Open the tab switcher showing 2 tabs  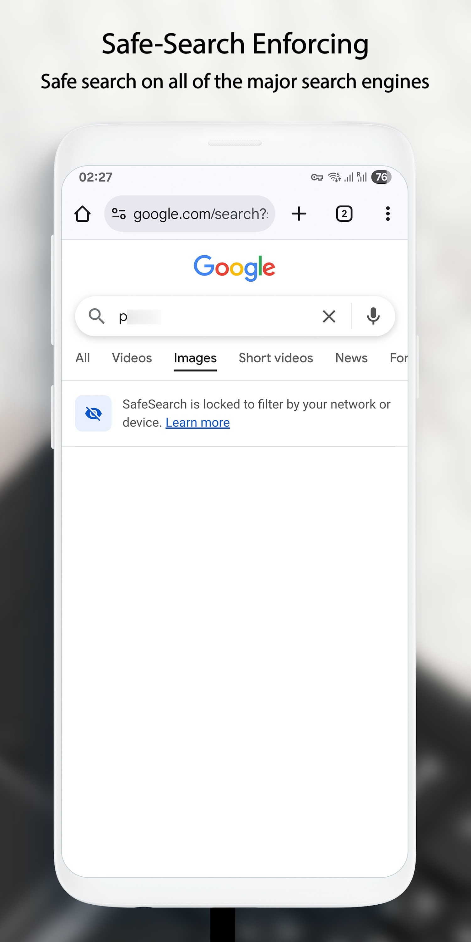point(344,214)
